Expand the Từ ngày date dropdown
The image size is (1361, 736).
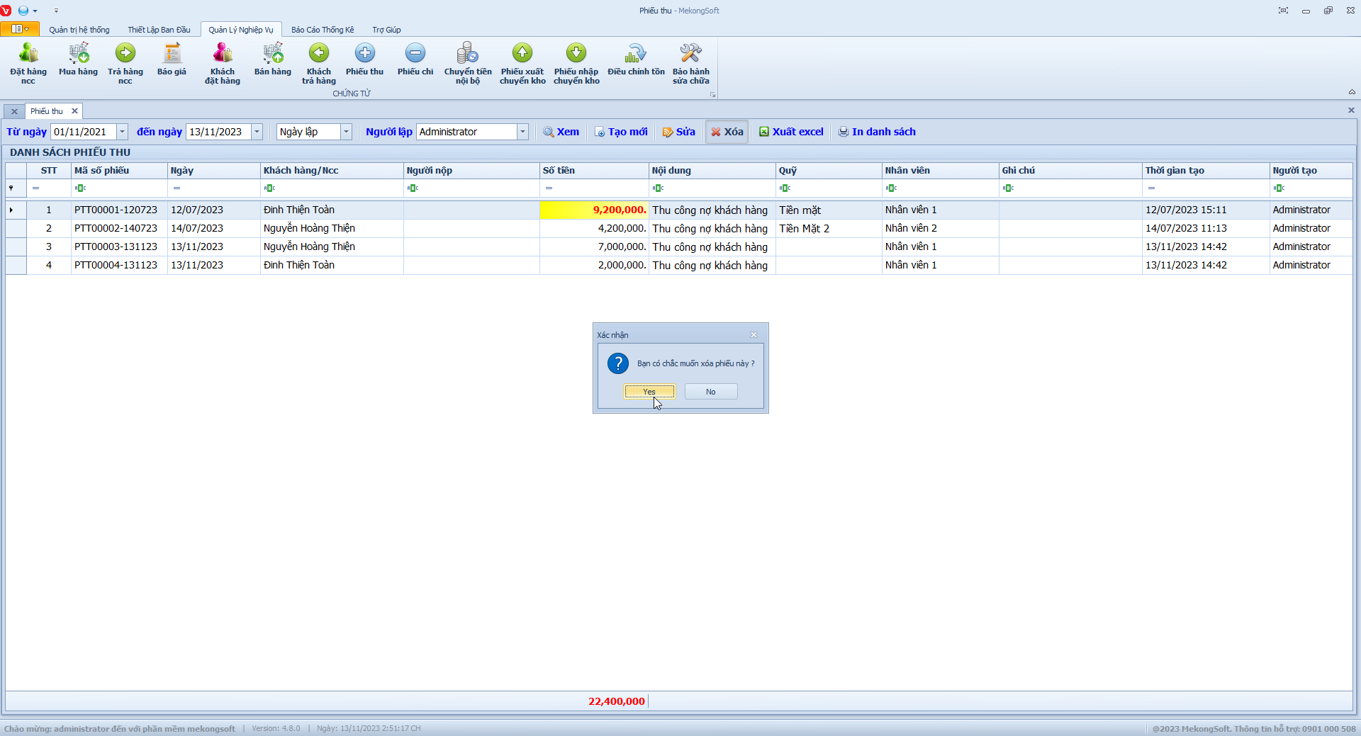pos(122,132)
